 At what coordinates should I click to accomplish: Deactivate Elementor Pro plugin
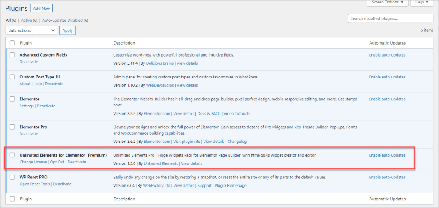tap(29, 133)
